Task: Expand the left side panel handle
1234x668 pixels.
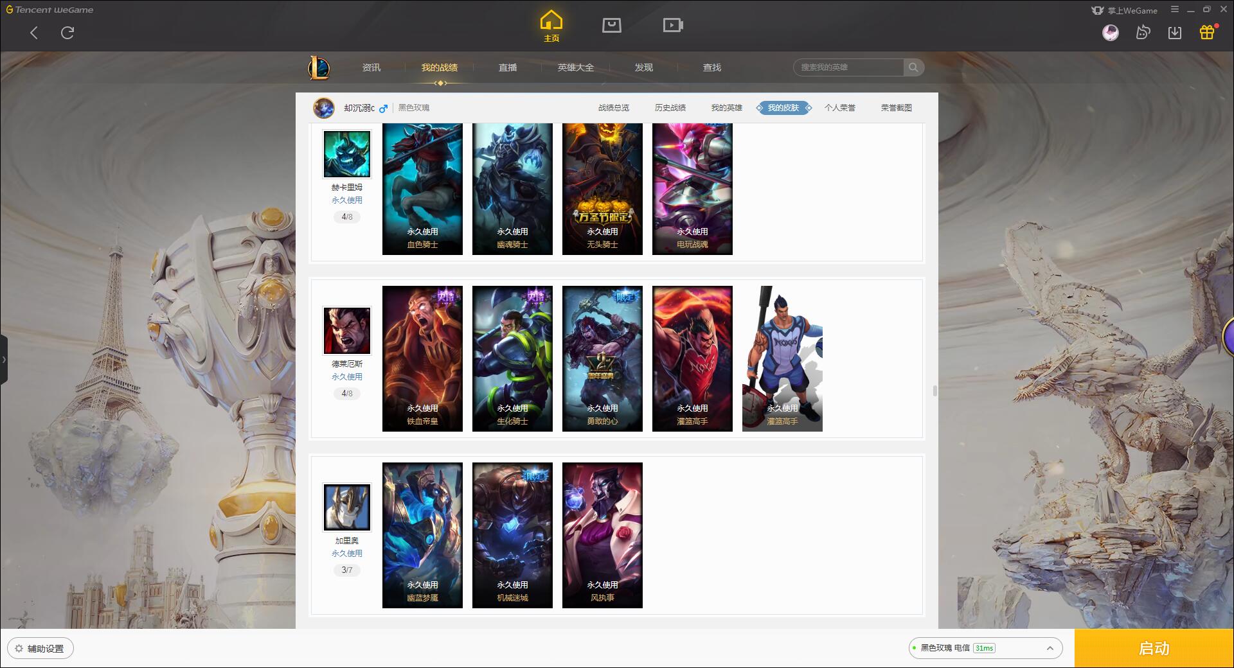Action: click(4, 360)
